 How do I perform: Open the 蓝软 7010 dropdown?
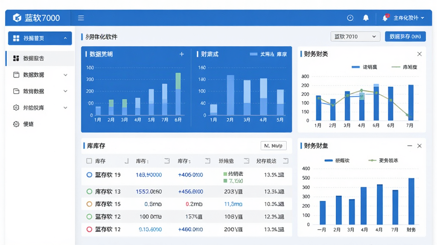tap(355, 37)
